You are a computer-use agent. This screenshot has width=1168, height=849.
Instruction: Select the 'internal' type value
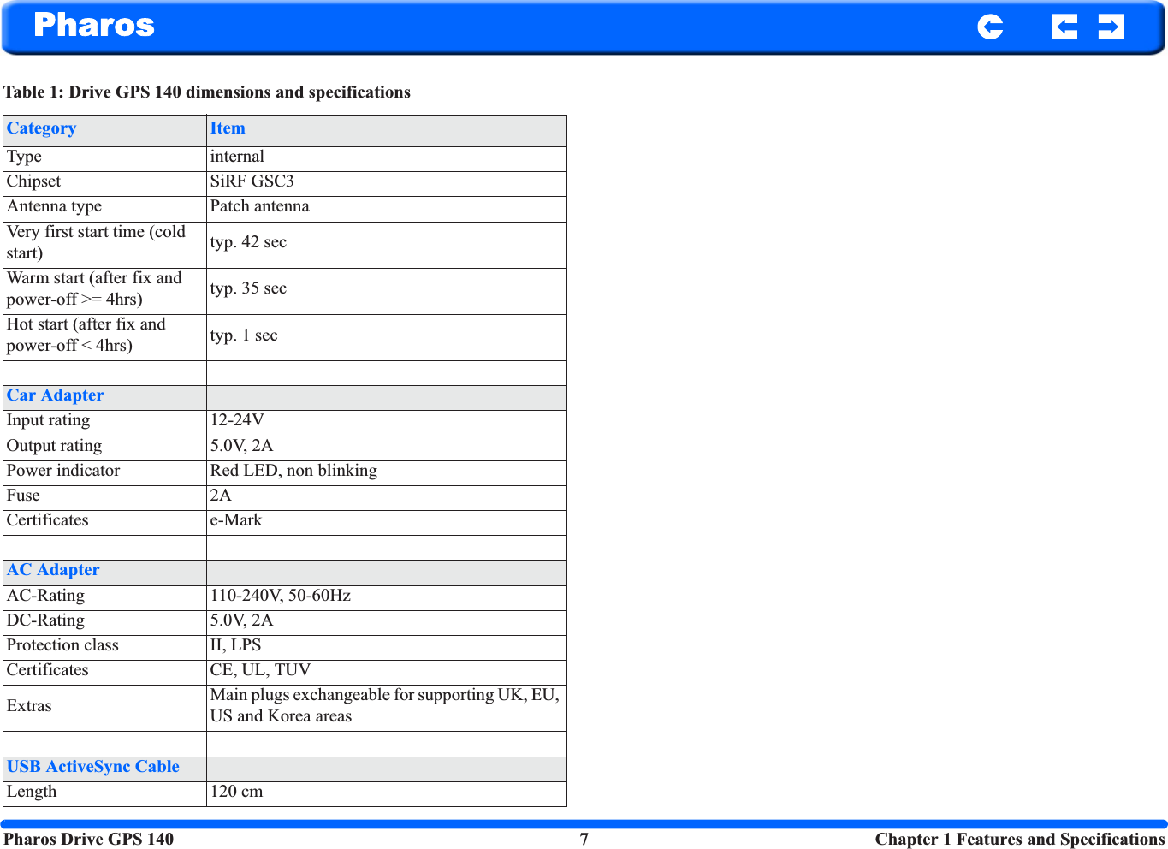point(237,157)
